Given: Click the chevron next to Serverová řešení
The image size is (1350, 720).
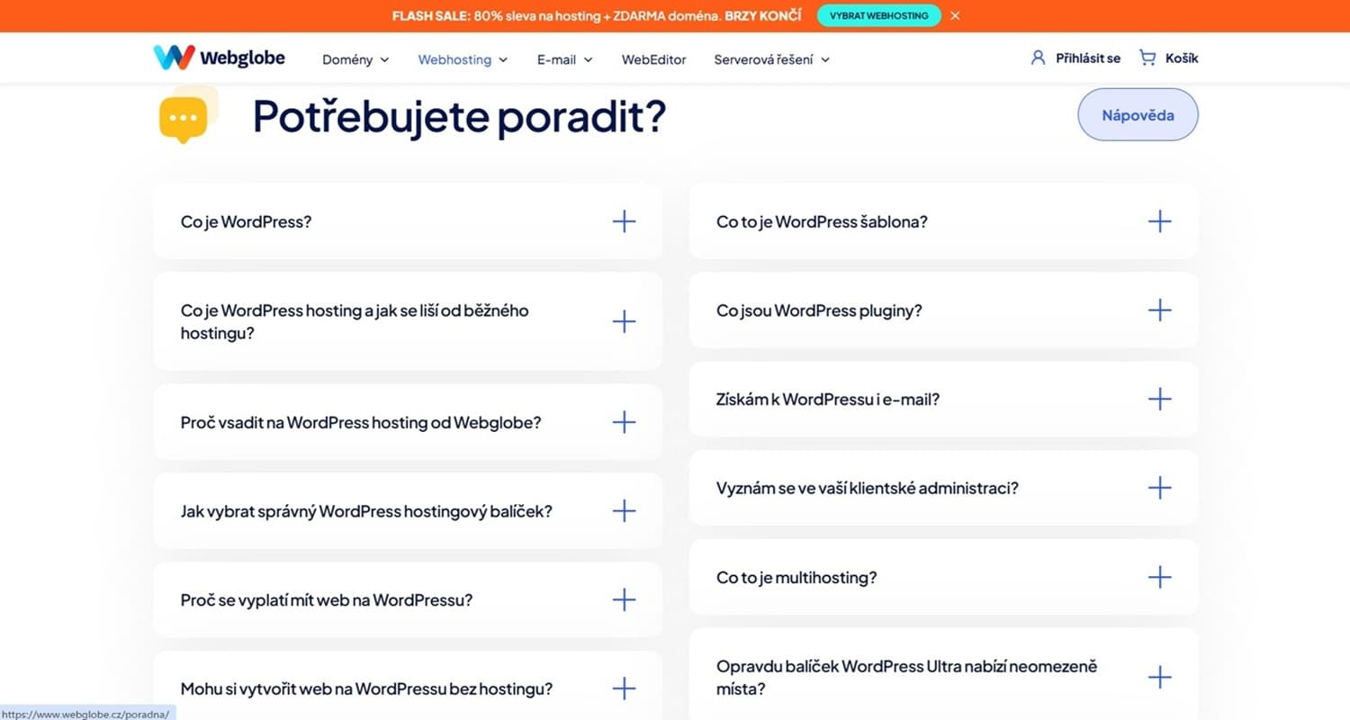Looking at the screenshot, I should click(824, 60).
